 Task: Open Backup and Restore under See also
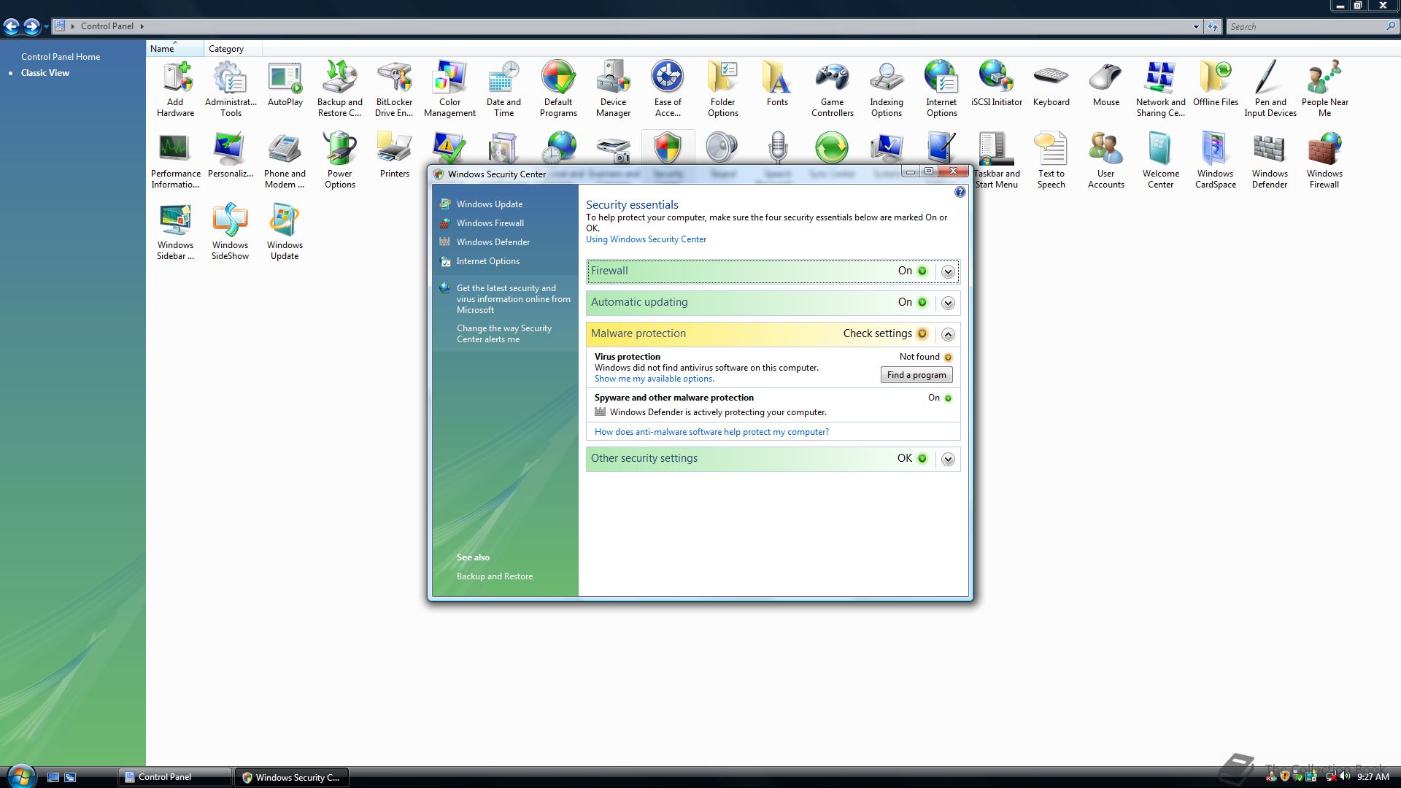click(x=494, y=576)
